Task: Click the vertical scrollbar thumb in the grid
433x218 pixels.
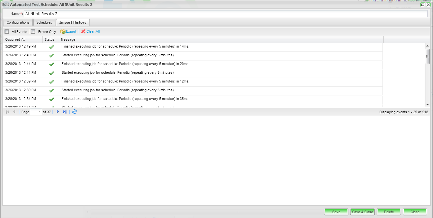Action: pyautogui.click(x=427, y=56)
